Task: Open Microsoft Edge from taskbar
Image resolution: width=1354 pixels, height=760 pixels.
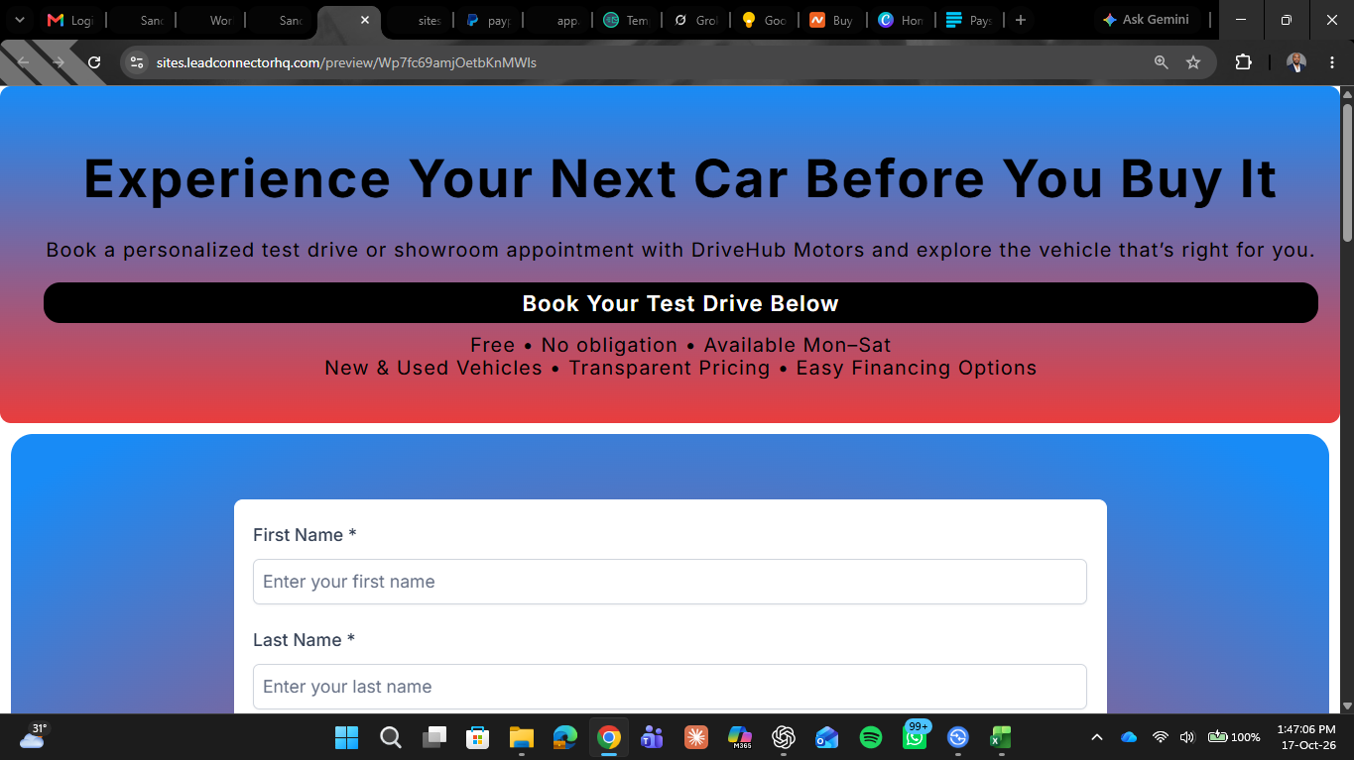Action: pyautogui.click(x=564, y=737)
